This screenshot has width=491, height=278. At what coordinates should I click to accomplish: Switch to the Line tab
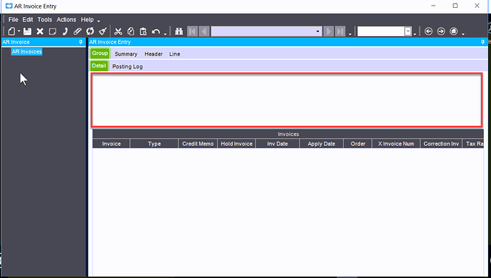click(x=174, y=54)
